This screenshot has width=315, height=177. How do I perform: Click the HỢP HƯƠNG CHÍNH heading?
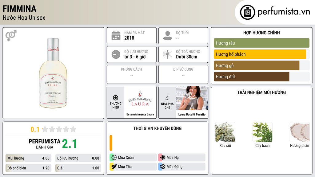point(261,33)
